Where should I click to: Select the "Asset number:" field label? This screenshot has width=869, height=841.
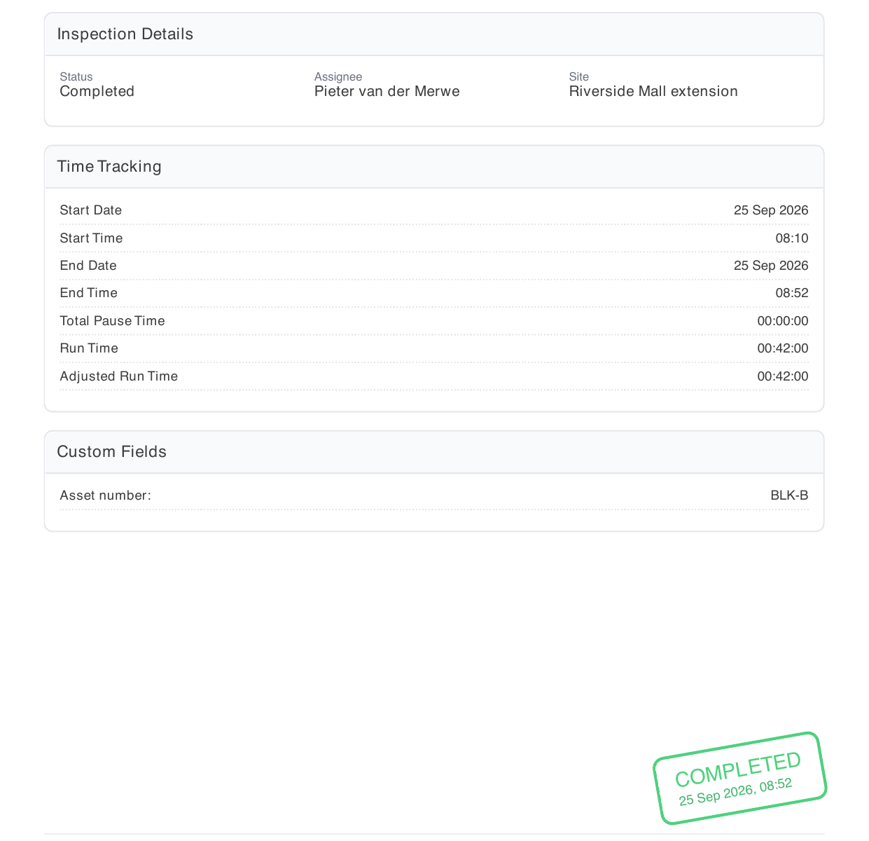click(106, 495)
